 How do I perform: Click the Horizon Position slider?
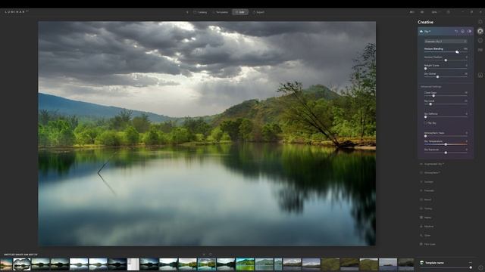point(446,60)
